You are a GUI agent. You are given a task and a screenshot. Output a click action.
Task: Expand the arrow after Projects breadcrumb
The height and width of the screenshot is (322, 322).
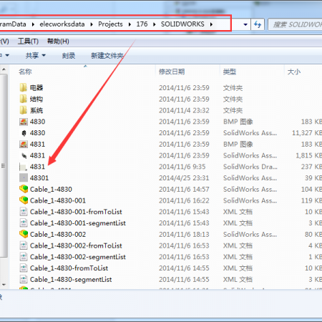[x=130, y=24]
